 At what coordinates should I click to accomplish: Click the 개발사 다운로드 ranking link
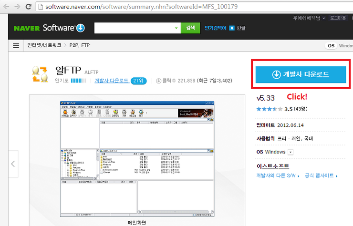pyautogui.click(x=112, y=81)
